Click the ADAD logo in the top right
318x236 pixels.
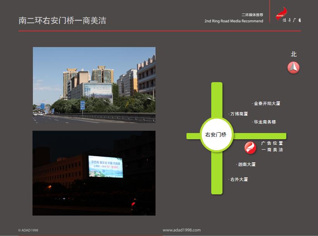pos(288,15)
